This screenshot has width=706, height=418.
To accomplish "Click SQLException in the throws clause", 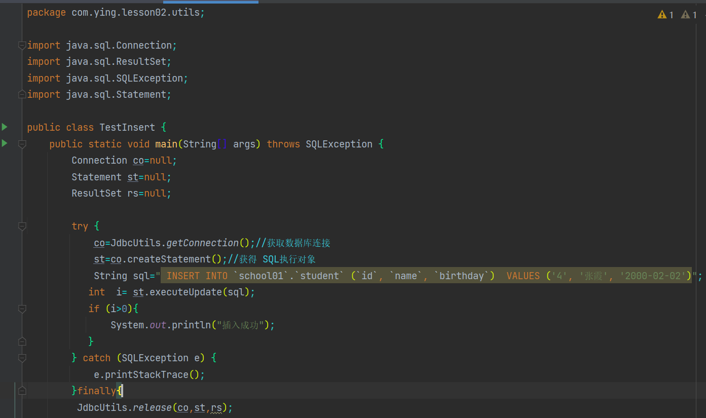I will pyautogui.click(x=339, y=144).
